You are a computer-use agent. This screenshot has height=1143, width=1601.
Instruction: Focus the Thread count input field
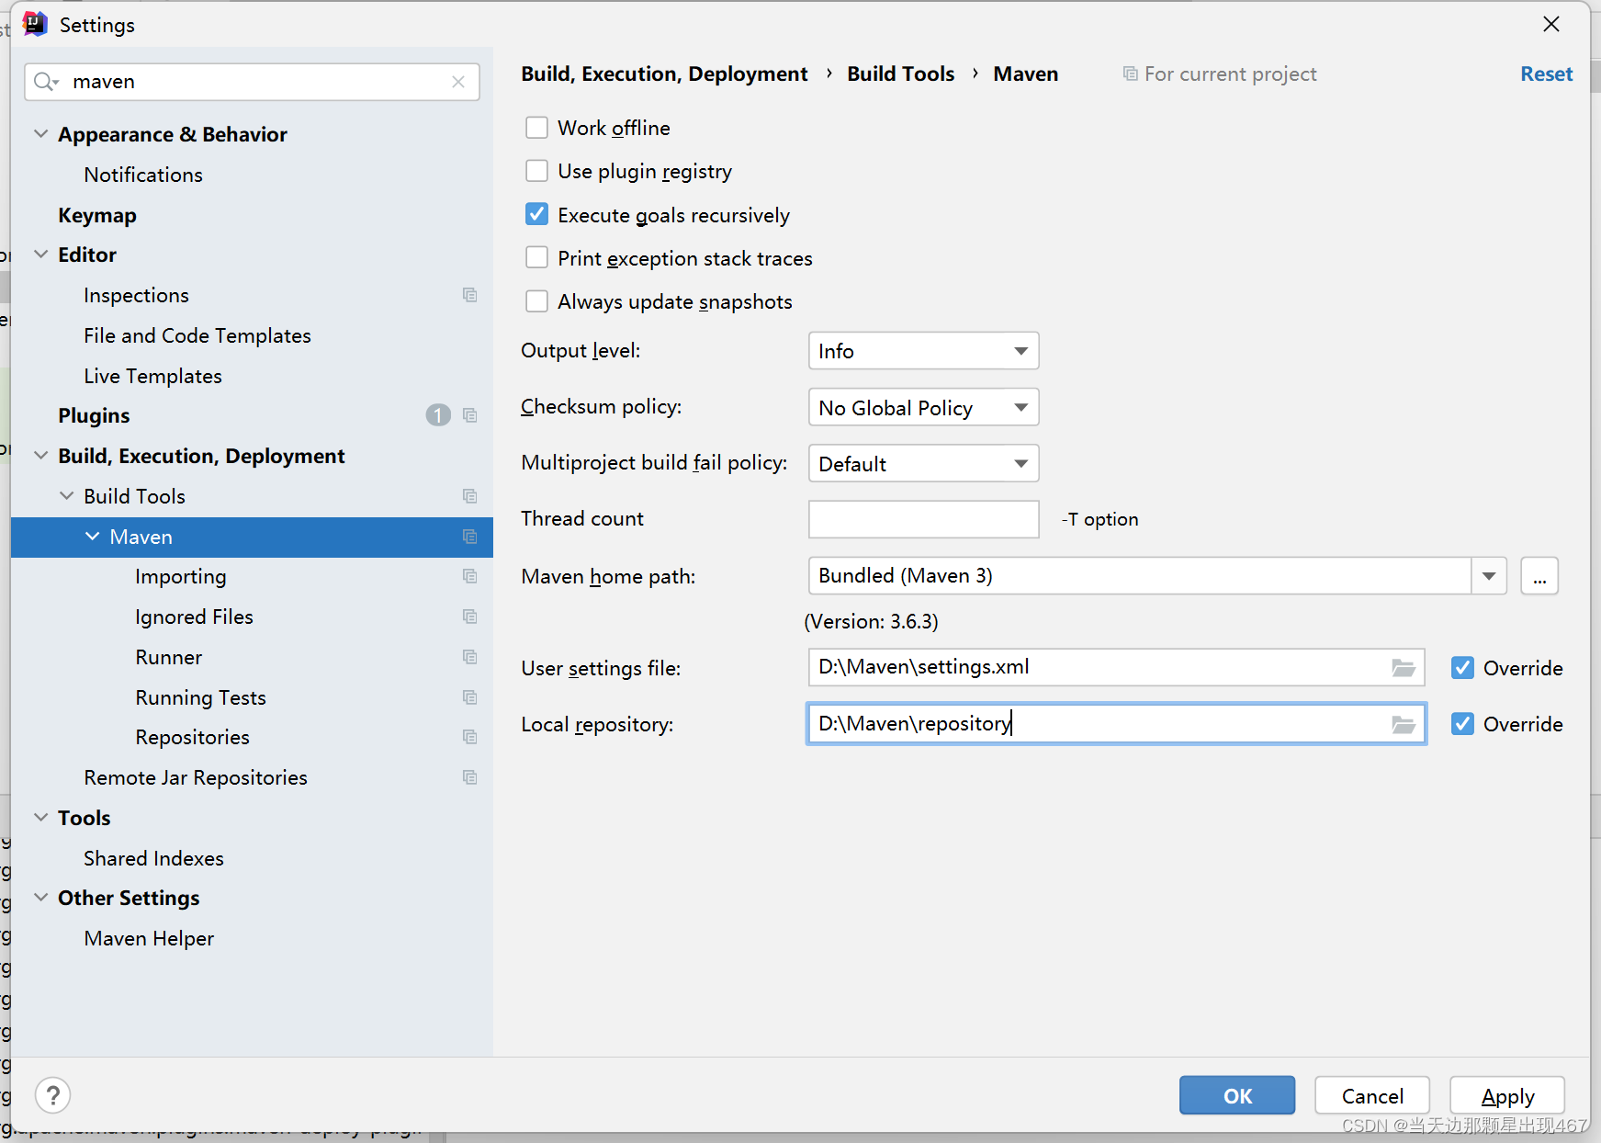[923, 519]
